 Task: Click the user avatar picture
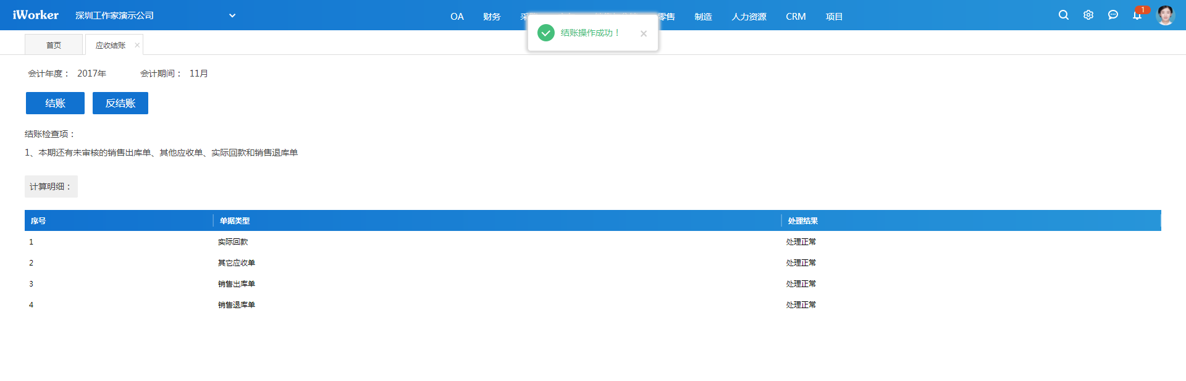click(1165, 15)
